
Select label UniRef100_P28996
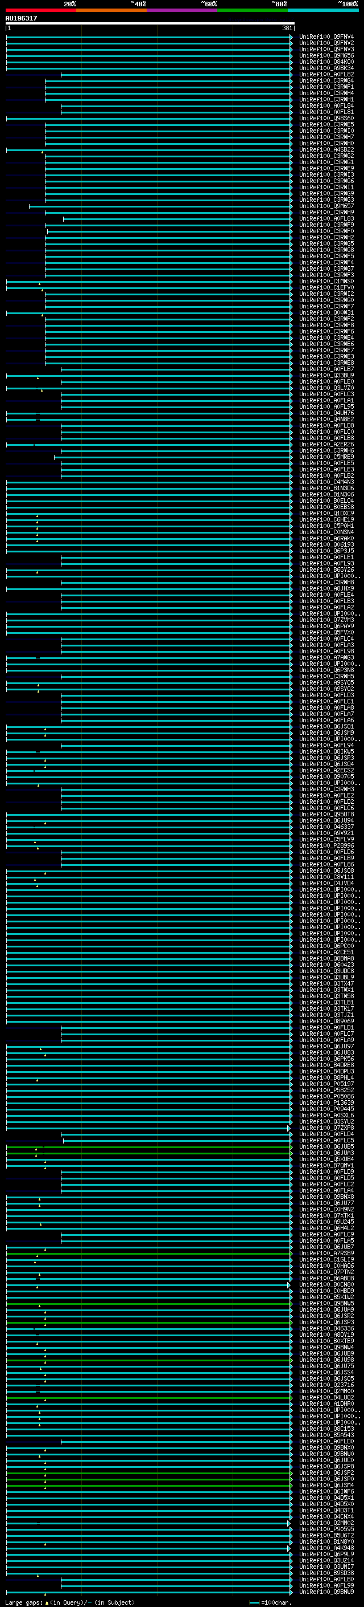click(x=326, y=845)
